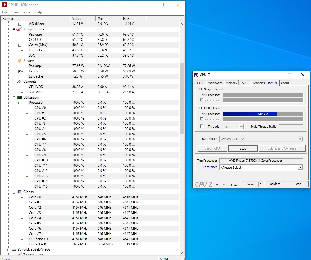Screen dimensions: 311x260
Task: Select the Temperatures thermometer icon
Action: click(x=20, y=29)
